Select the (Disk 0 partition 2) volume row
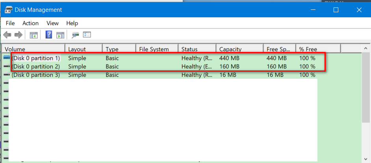 tap(182, 67)
